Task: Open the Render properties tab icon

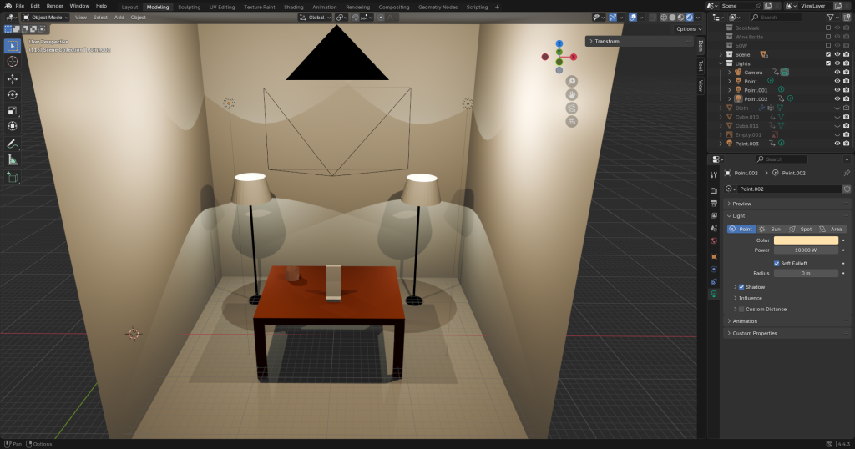Action: point(714,189)
